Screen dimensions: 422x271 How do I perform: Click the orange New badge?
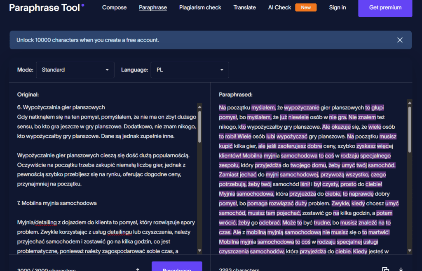pos(306,7)
